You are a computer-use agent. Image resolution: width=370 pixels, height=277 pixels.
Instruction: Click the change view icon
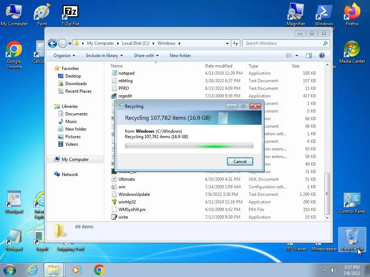pos(289,55)
